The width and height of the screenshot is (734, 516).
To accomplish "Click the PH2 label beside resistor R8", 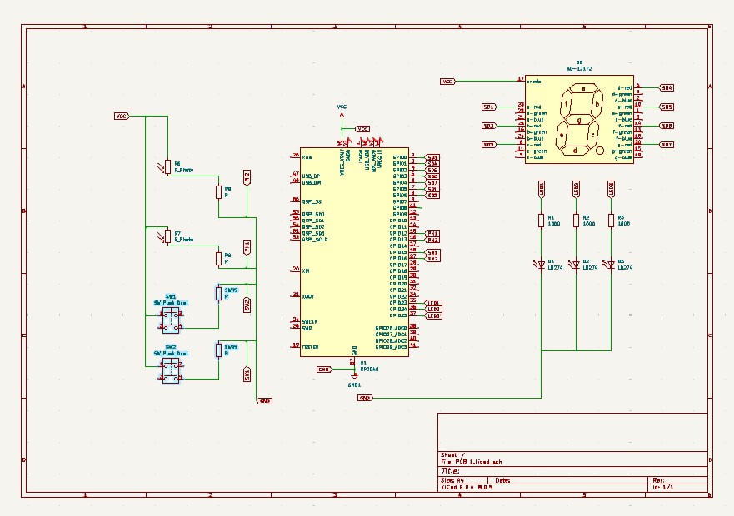I will click(247, 177).
